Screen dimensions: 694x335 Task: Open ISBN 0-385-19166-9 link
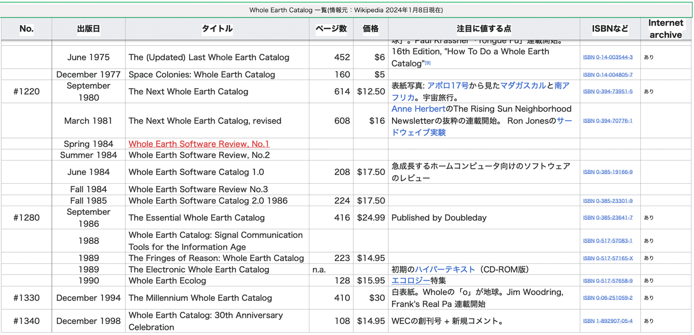point(608,172)
